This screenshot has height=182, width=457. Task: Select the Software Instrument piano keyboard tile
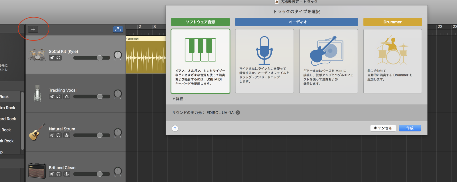coord(200,61)
